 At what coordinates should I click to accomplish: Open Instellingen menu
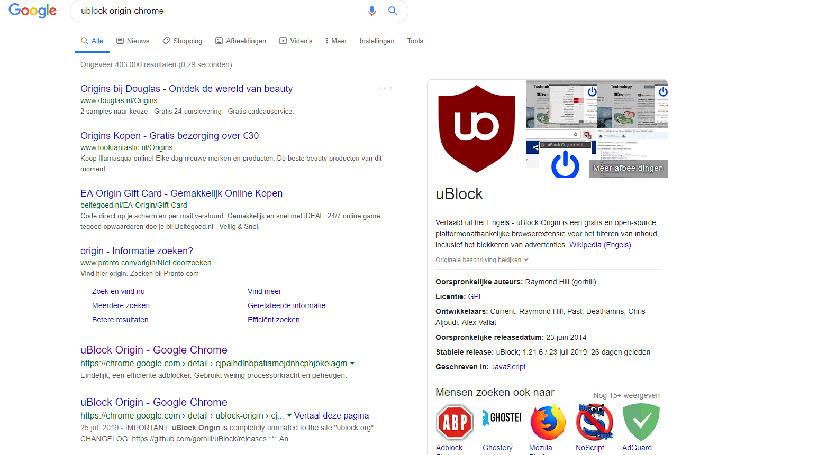[x=377, y=41]
